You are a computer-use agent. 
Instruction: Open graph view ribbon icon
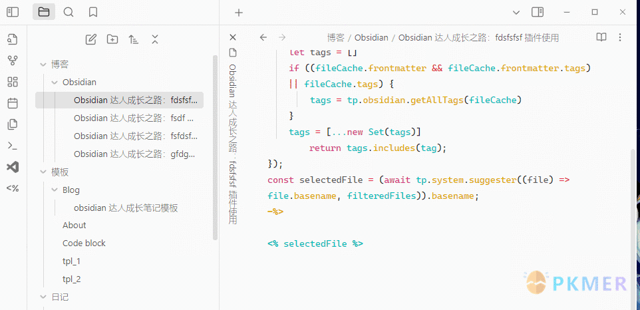point(13,61)
